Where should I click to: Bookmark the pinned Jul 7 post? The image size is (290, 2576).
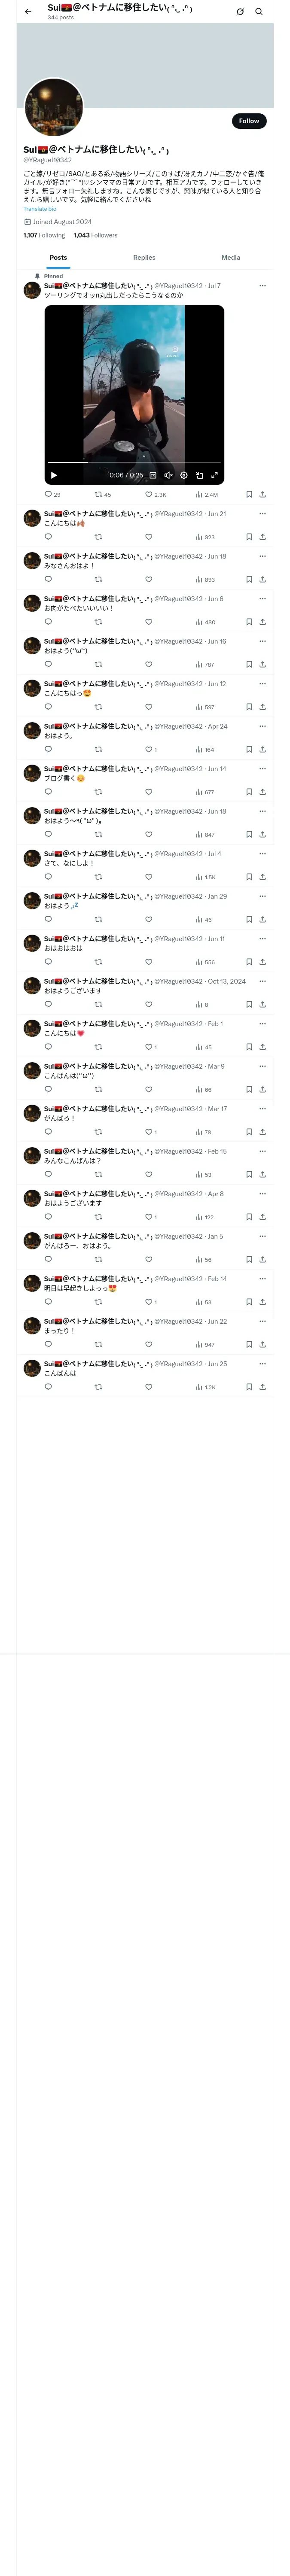(249, 495)
